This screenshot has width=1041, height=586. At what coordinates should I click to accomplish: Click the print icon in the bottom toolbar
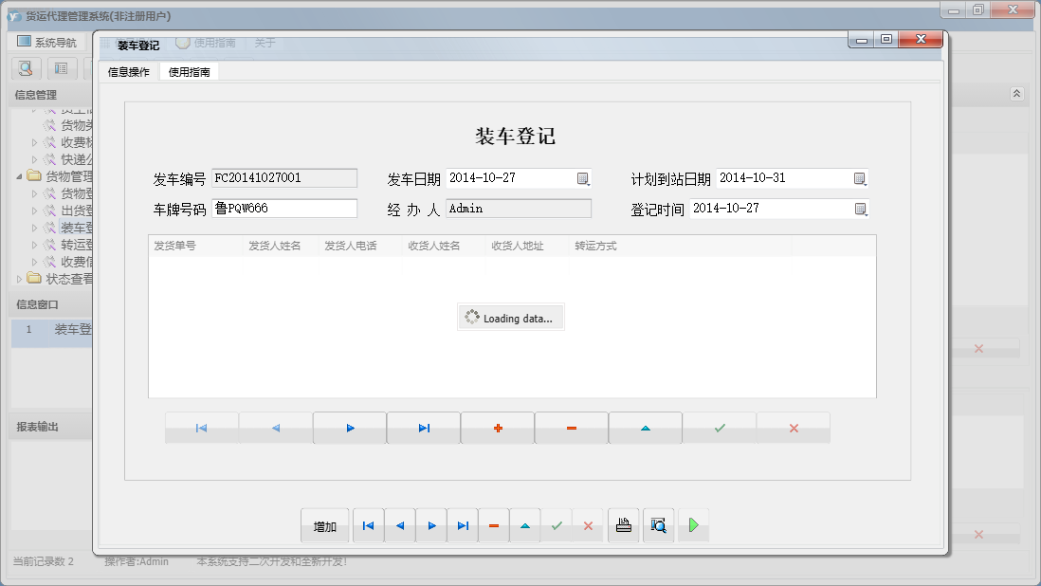pos(623,525)
